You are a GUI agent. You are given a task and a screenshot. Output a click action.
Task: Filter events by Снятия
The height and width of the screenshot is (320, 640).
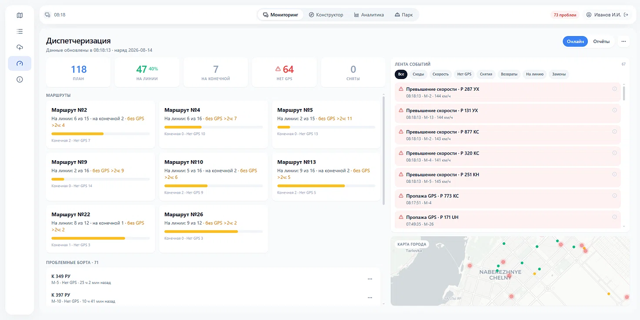tap(486, 74)
